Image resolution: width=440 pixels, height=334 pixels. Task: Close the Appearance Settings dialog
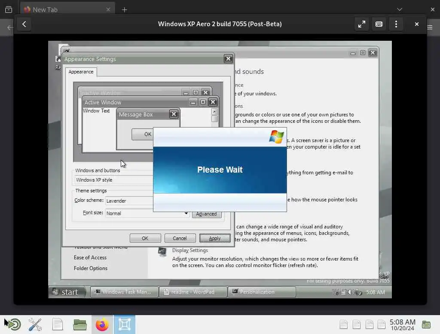228,59
